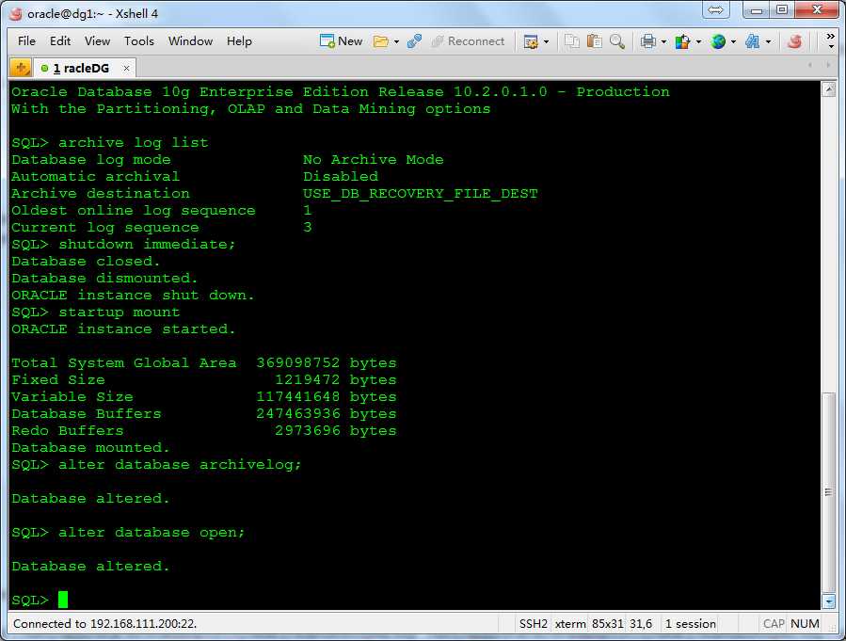Click the 85x31 terminal size indicator
Image resolution: width=846 pixels, height=641 pixels.
607,624
